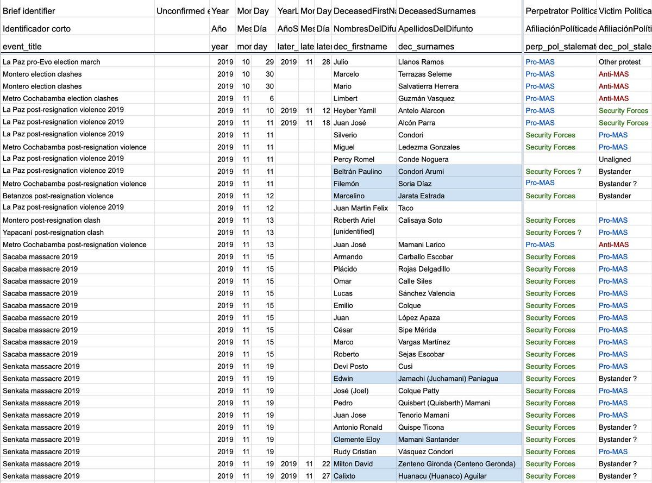Select the 'Zenteno Gironda (Centeno Geronda)' surname cell
The image size is (652, 483).
coord(456,464)
